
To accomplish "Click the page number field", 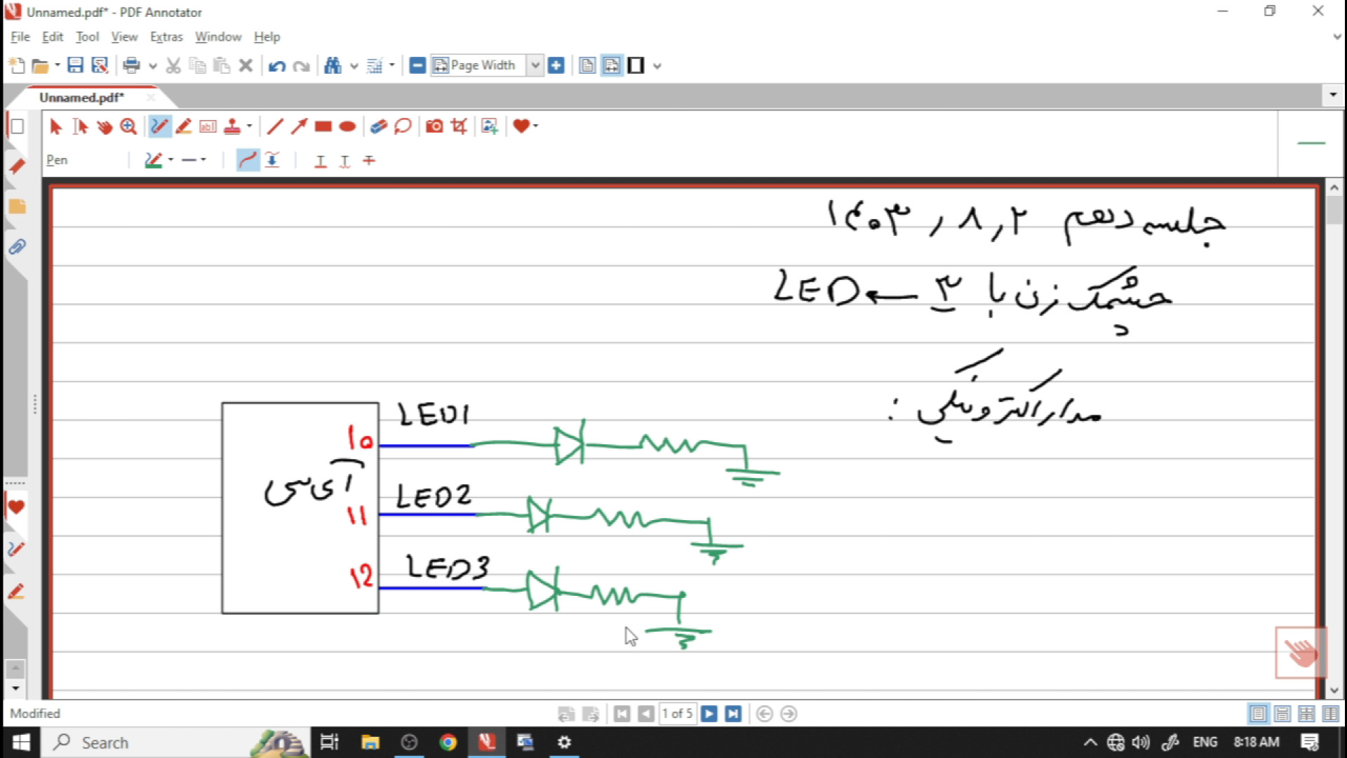I will coord(677,714).
